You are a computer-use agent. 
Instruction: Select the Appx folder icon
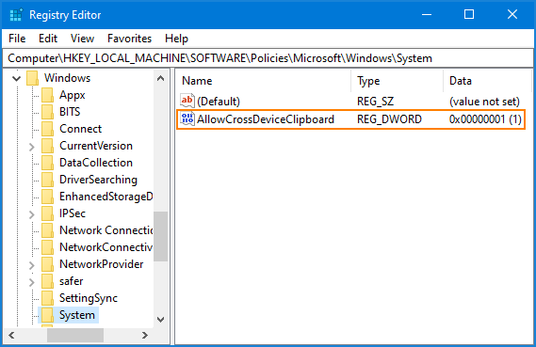click(47, 95)
